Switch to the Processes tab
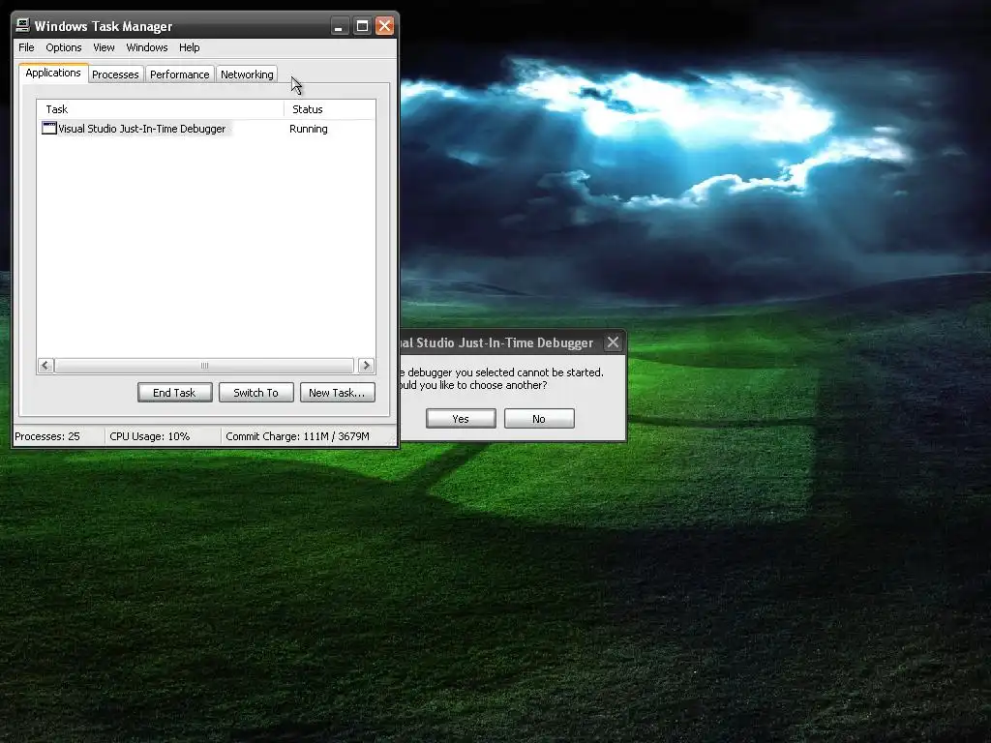The image size is (991, 743). [115, 74]
